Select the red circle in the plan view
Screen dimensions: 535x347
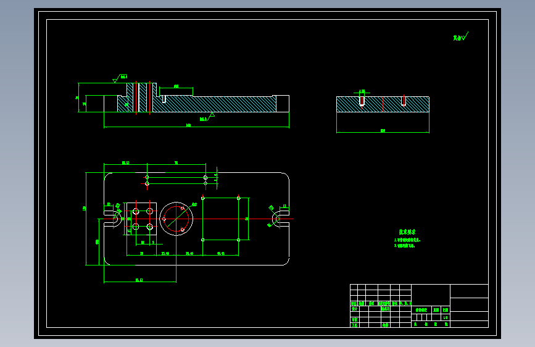click(176, 219)
